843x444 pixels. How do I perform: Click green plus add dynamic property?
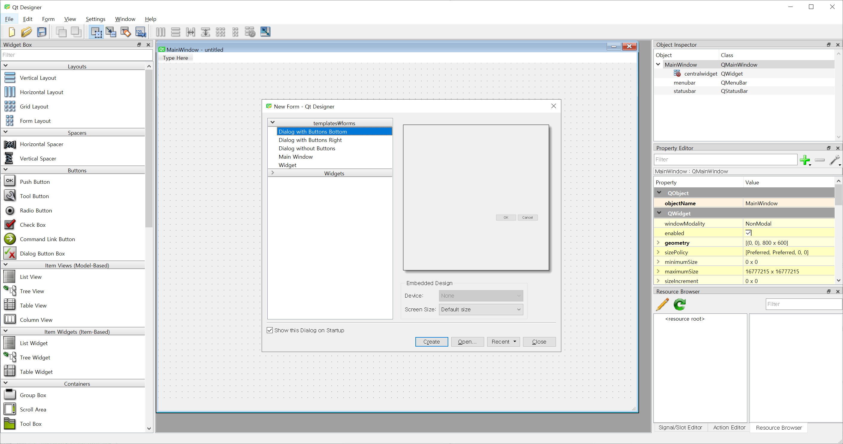pyautogui.click(x=804, y=160)
